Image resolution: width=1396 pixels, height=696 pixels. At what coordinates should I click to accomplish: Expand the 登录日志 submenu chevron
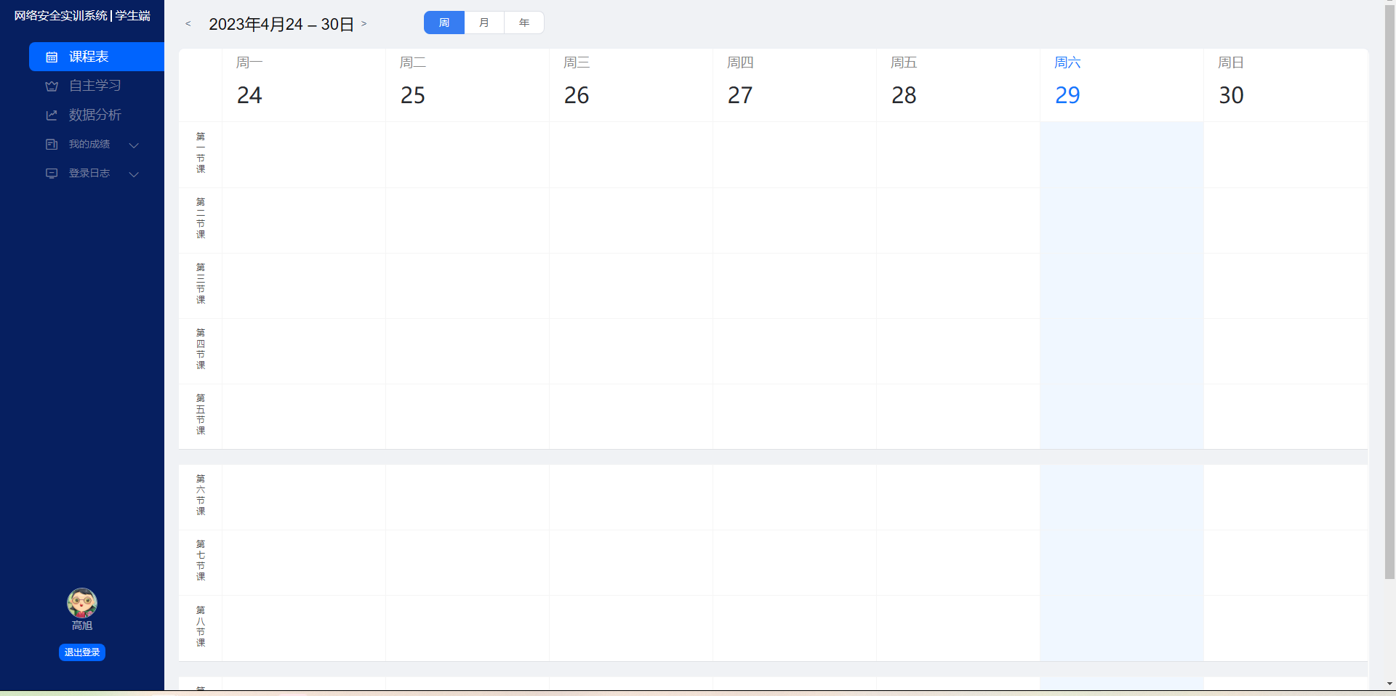coord(134,174)
